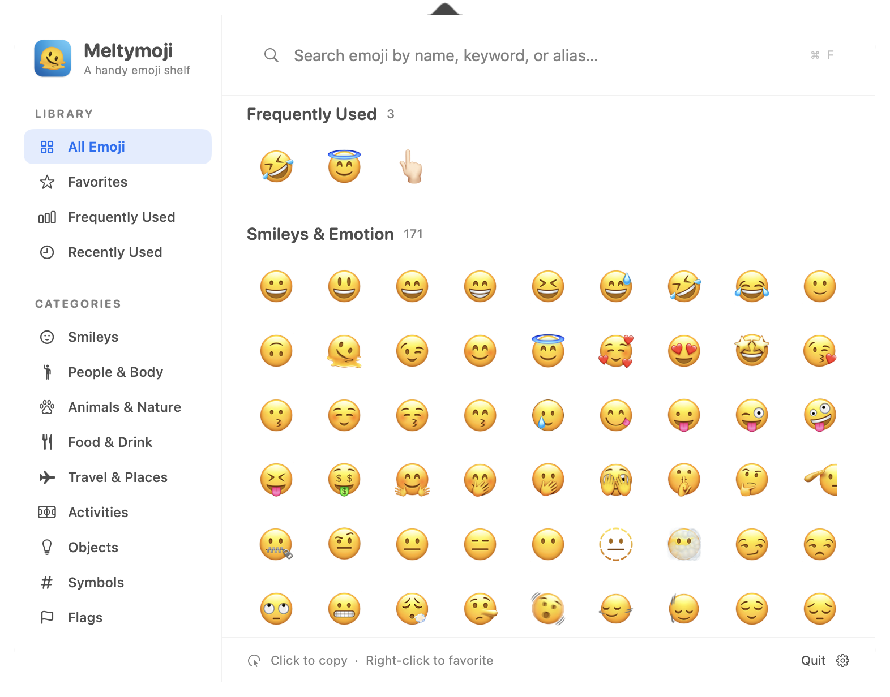Copy the smiling face with tear emoji
The height and width of the screenshot is (697, 890).
tap(548, 415)
